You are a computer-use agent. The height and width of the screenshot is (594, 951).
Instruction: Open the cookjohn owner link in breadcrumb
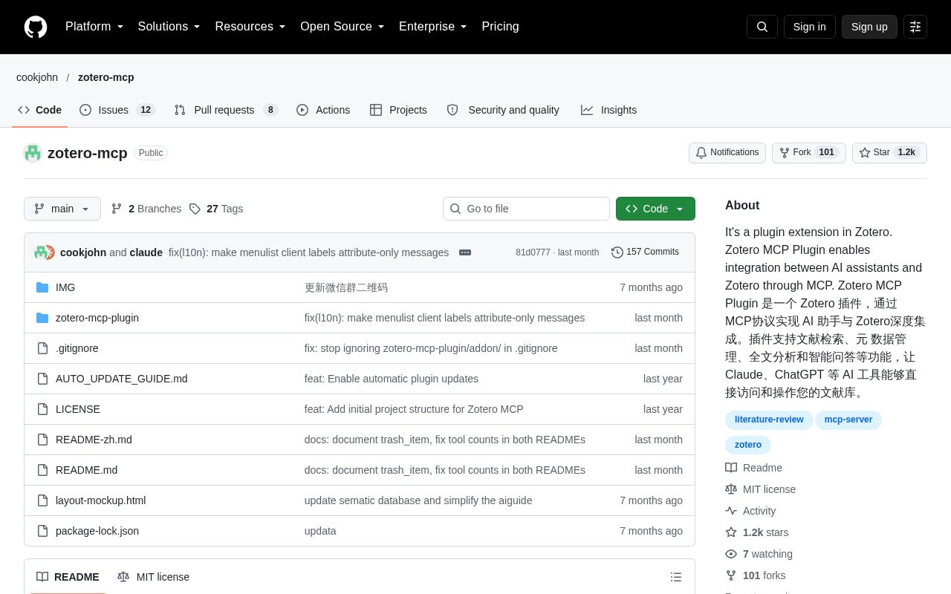pyautogui.click(x=37, y=77)
